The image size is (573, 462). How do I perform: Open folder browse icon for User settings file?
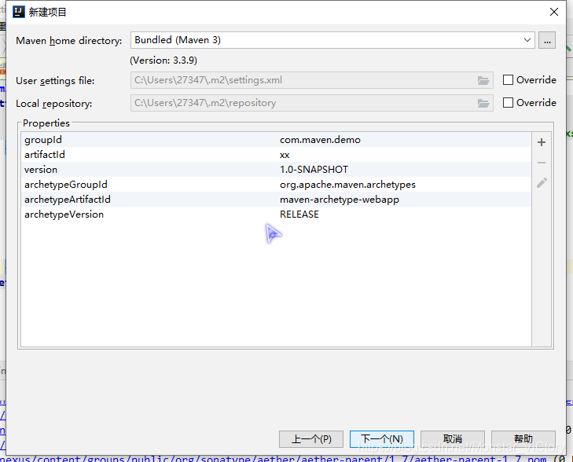[483, 80]
